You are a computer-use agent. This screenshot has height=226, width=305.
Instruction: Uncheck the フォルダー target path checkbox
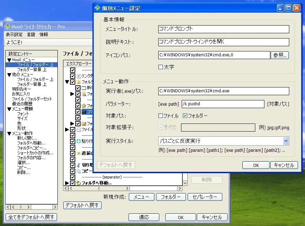185,115
